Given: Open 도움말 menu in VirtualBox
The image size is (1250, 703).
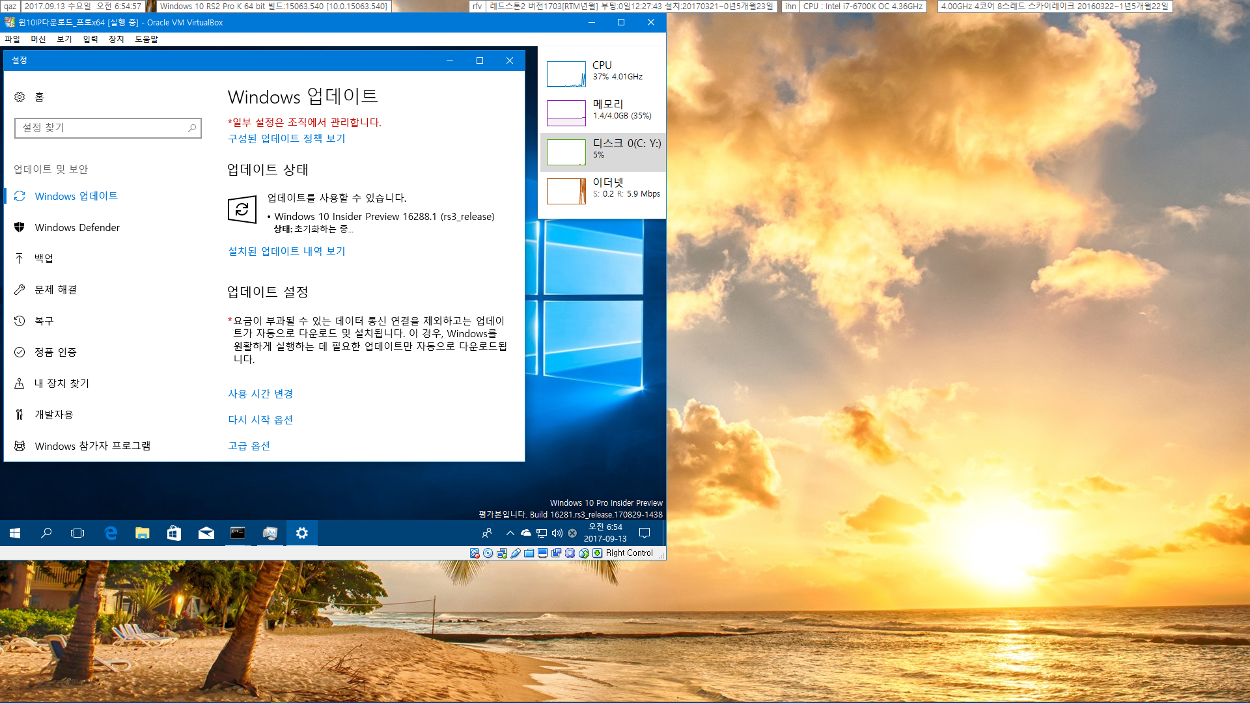Looking at the screenshot, I should pyautogui.click(x=146, y=39).
